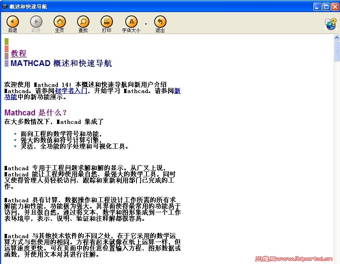Click the bullet 强大的数值和符号计算引擎
This screenshot has height=264, width=340.
61,140
